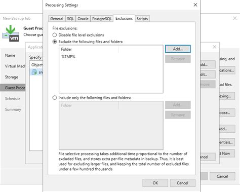Confirm with the OK button

[x=155, y=183]
